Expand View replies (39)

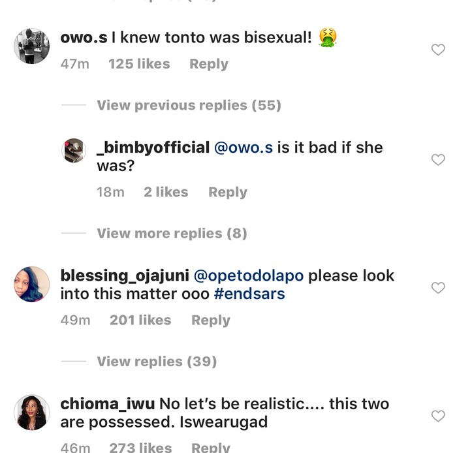coord(157,361)
